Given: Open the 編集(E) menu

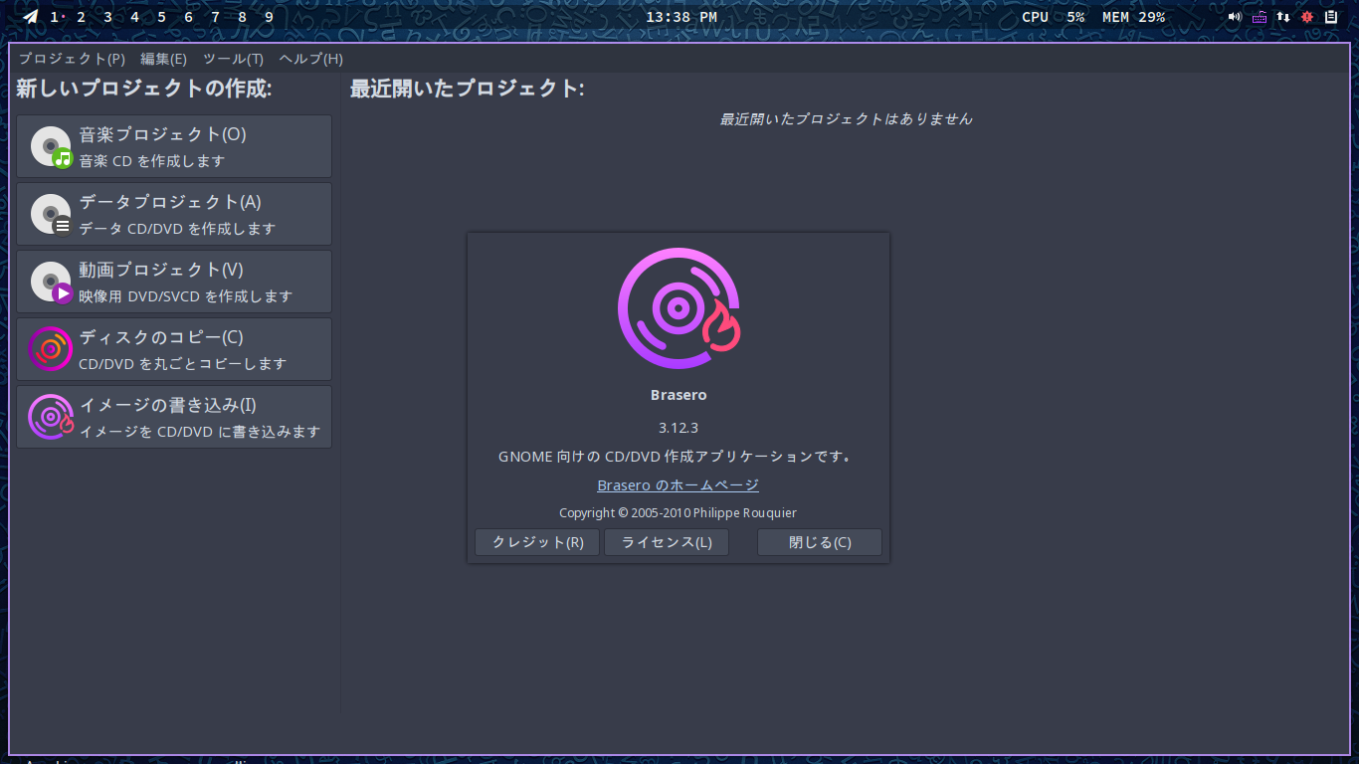Looking at the screenshot, I should click(x=164, y=59).
